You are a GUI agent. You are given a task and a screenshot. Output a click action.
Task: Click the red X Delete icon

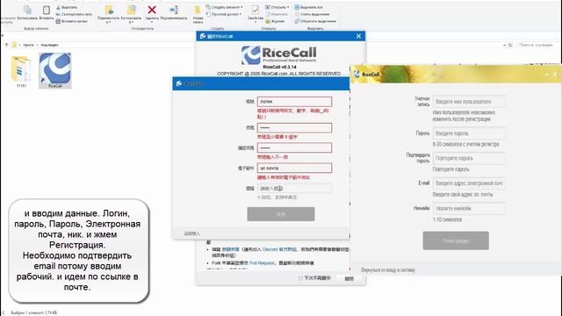coord(152,10)
